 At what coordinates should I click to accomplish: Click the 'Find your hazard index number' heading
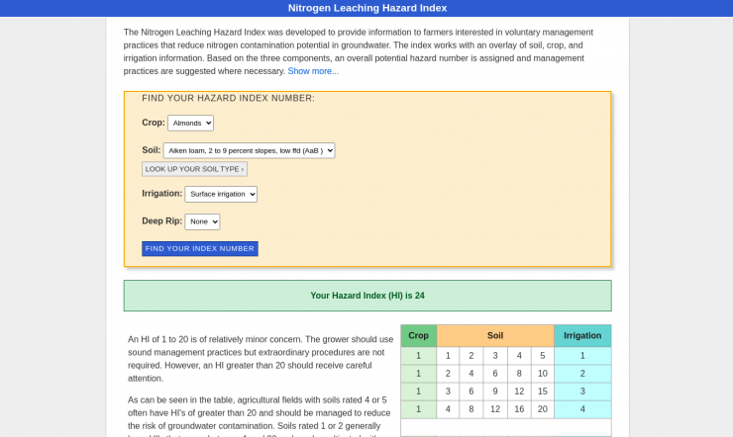[228, 98]
